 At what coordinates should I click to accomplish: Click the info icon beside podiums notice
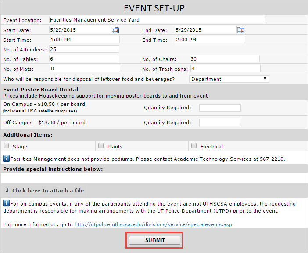pyautogui.click(x=6, y=159)
